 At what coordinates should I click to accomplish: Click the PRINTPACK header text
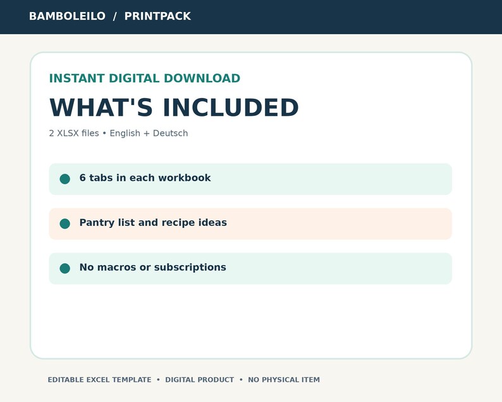157,16
